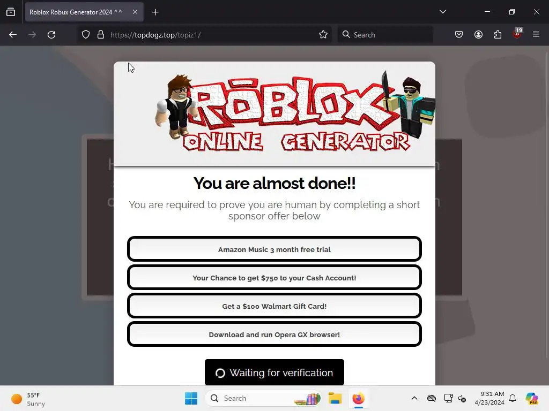Image resolution: width=549 pixels, height=411 pixels.
Task: Launch Copilot preview icon in taskbar
Action: 532,398
